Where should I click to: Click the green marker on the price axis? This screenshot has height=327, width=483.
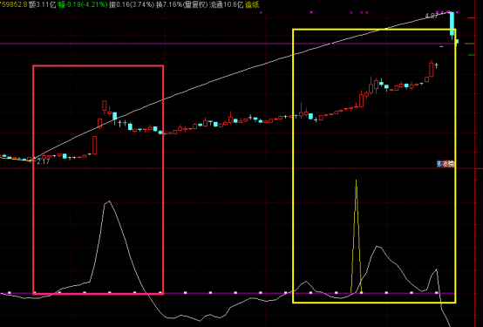click(472, 55)
